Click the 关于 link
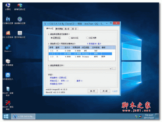This screenshot has width=162, height=122. [115, 91]
